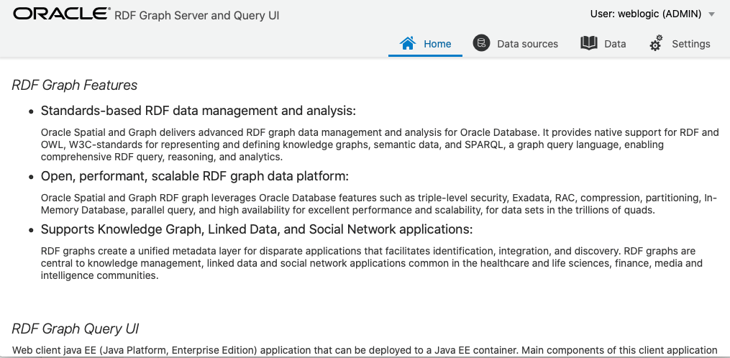This screenshot has width=730, height=358.
Task: Click paragraph starting 'Web client java EE'
Action: [x=365, y=350]
